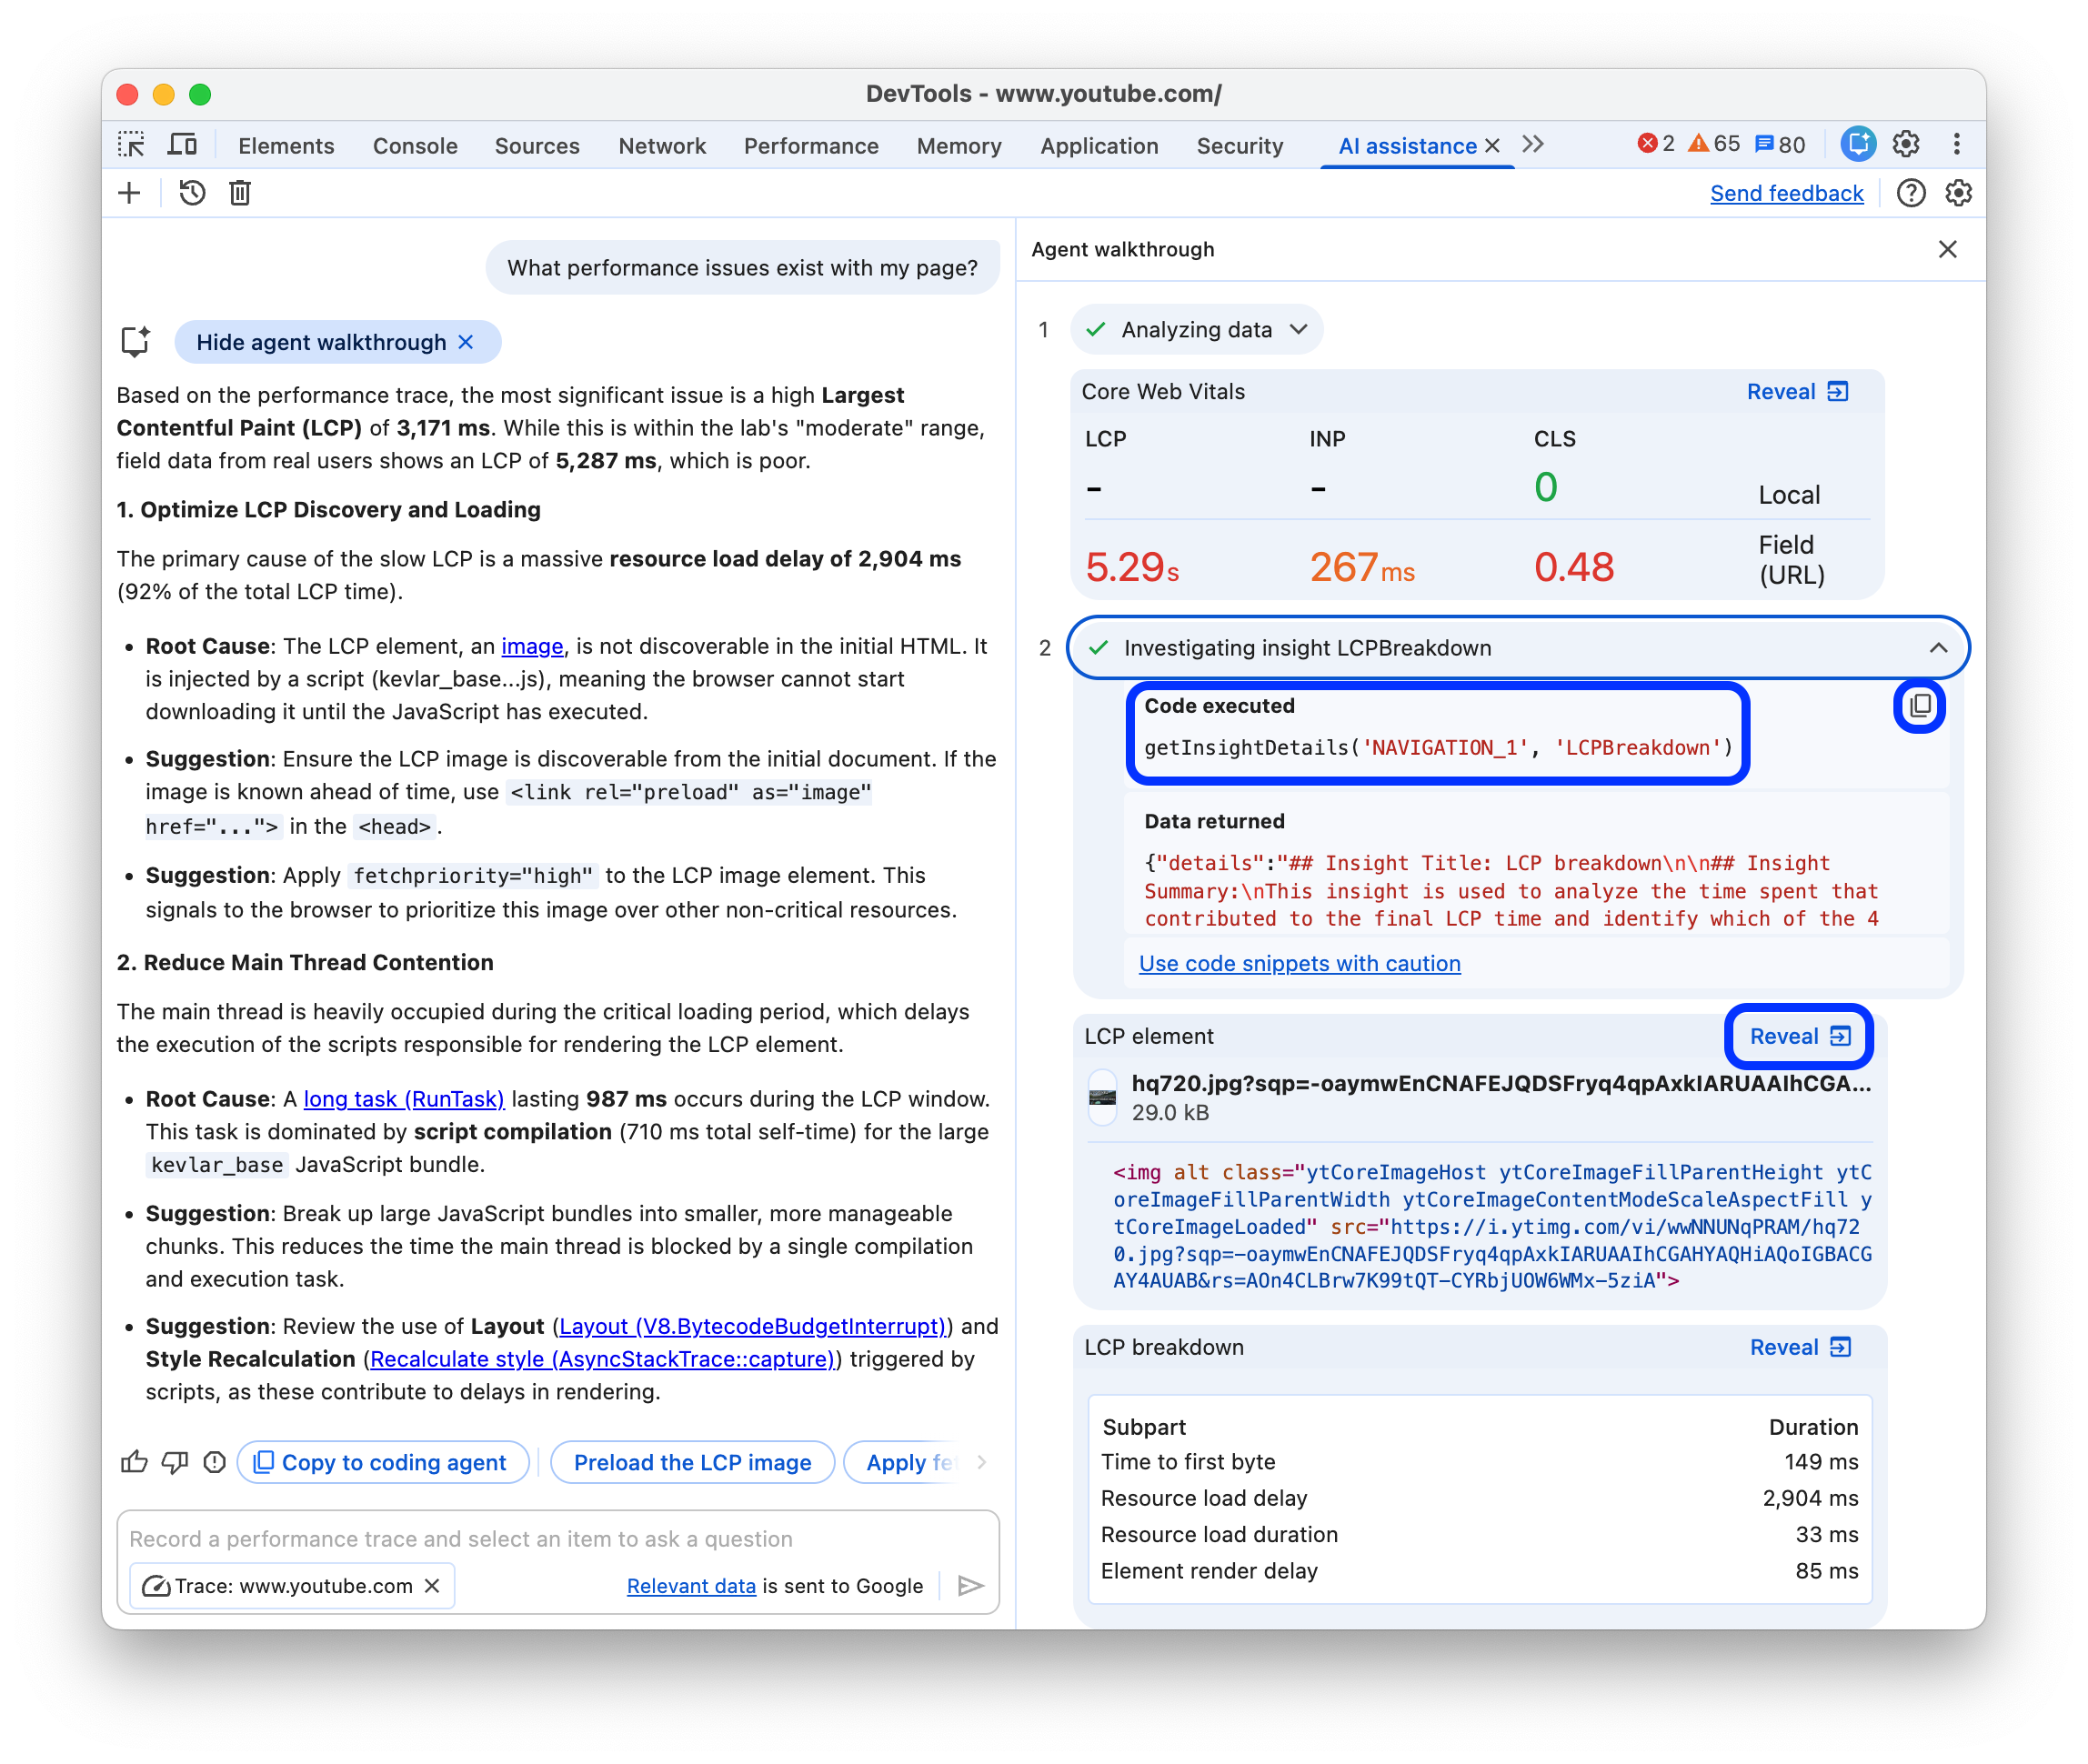Click the blue AI assistance shortcut icon
Screen dimensions: 2088x1764
(1858, 145)
